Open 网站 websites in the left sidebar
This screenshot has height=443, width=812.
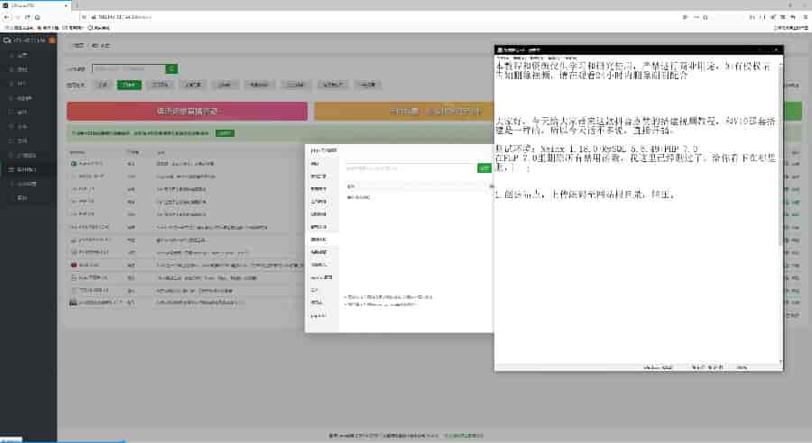click(22, 69)
